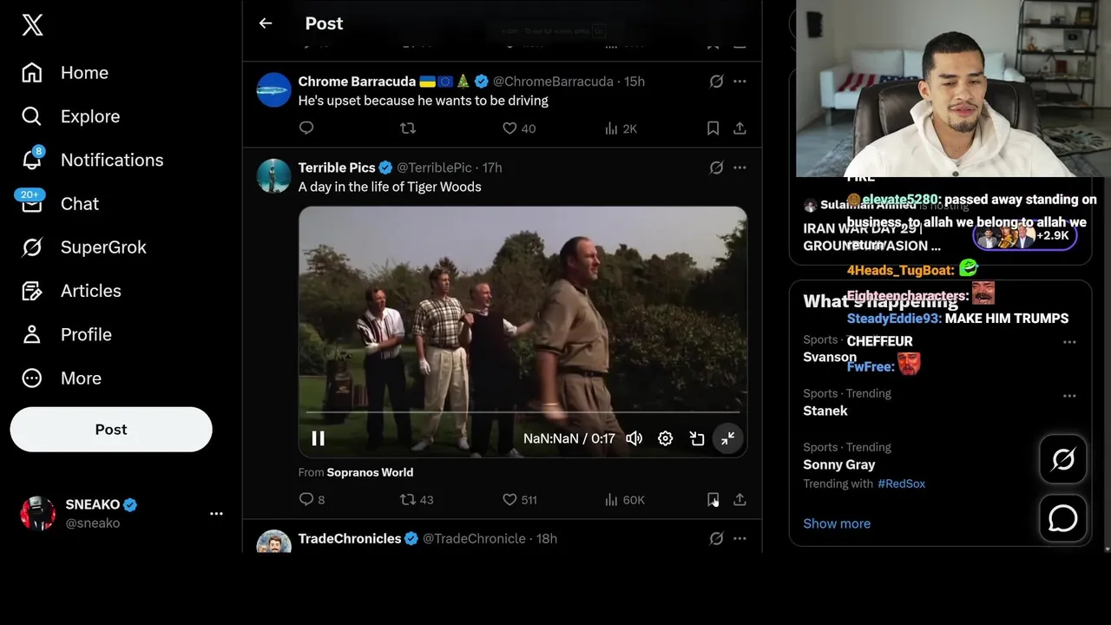Bookmark the Terrible Pics post
The width and height of the screenshot is (1111, 625).
point(713,500)
